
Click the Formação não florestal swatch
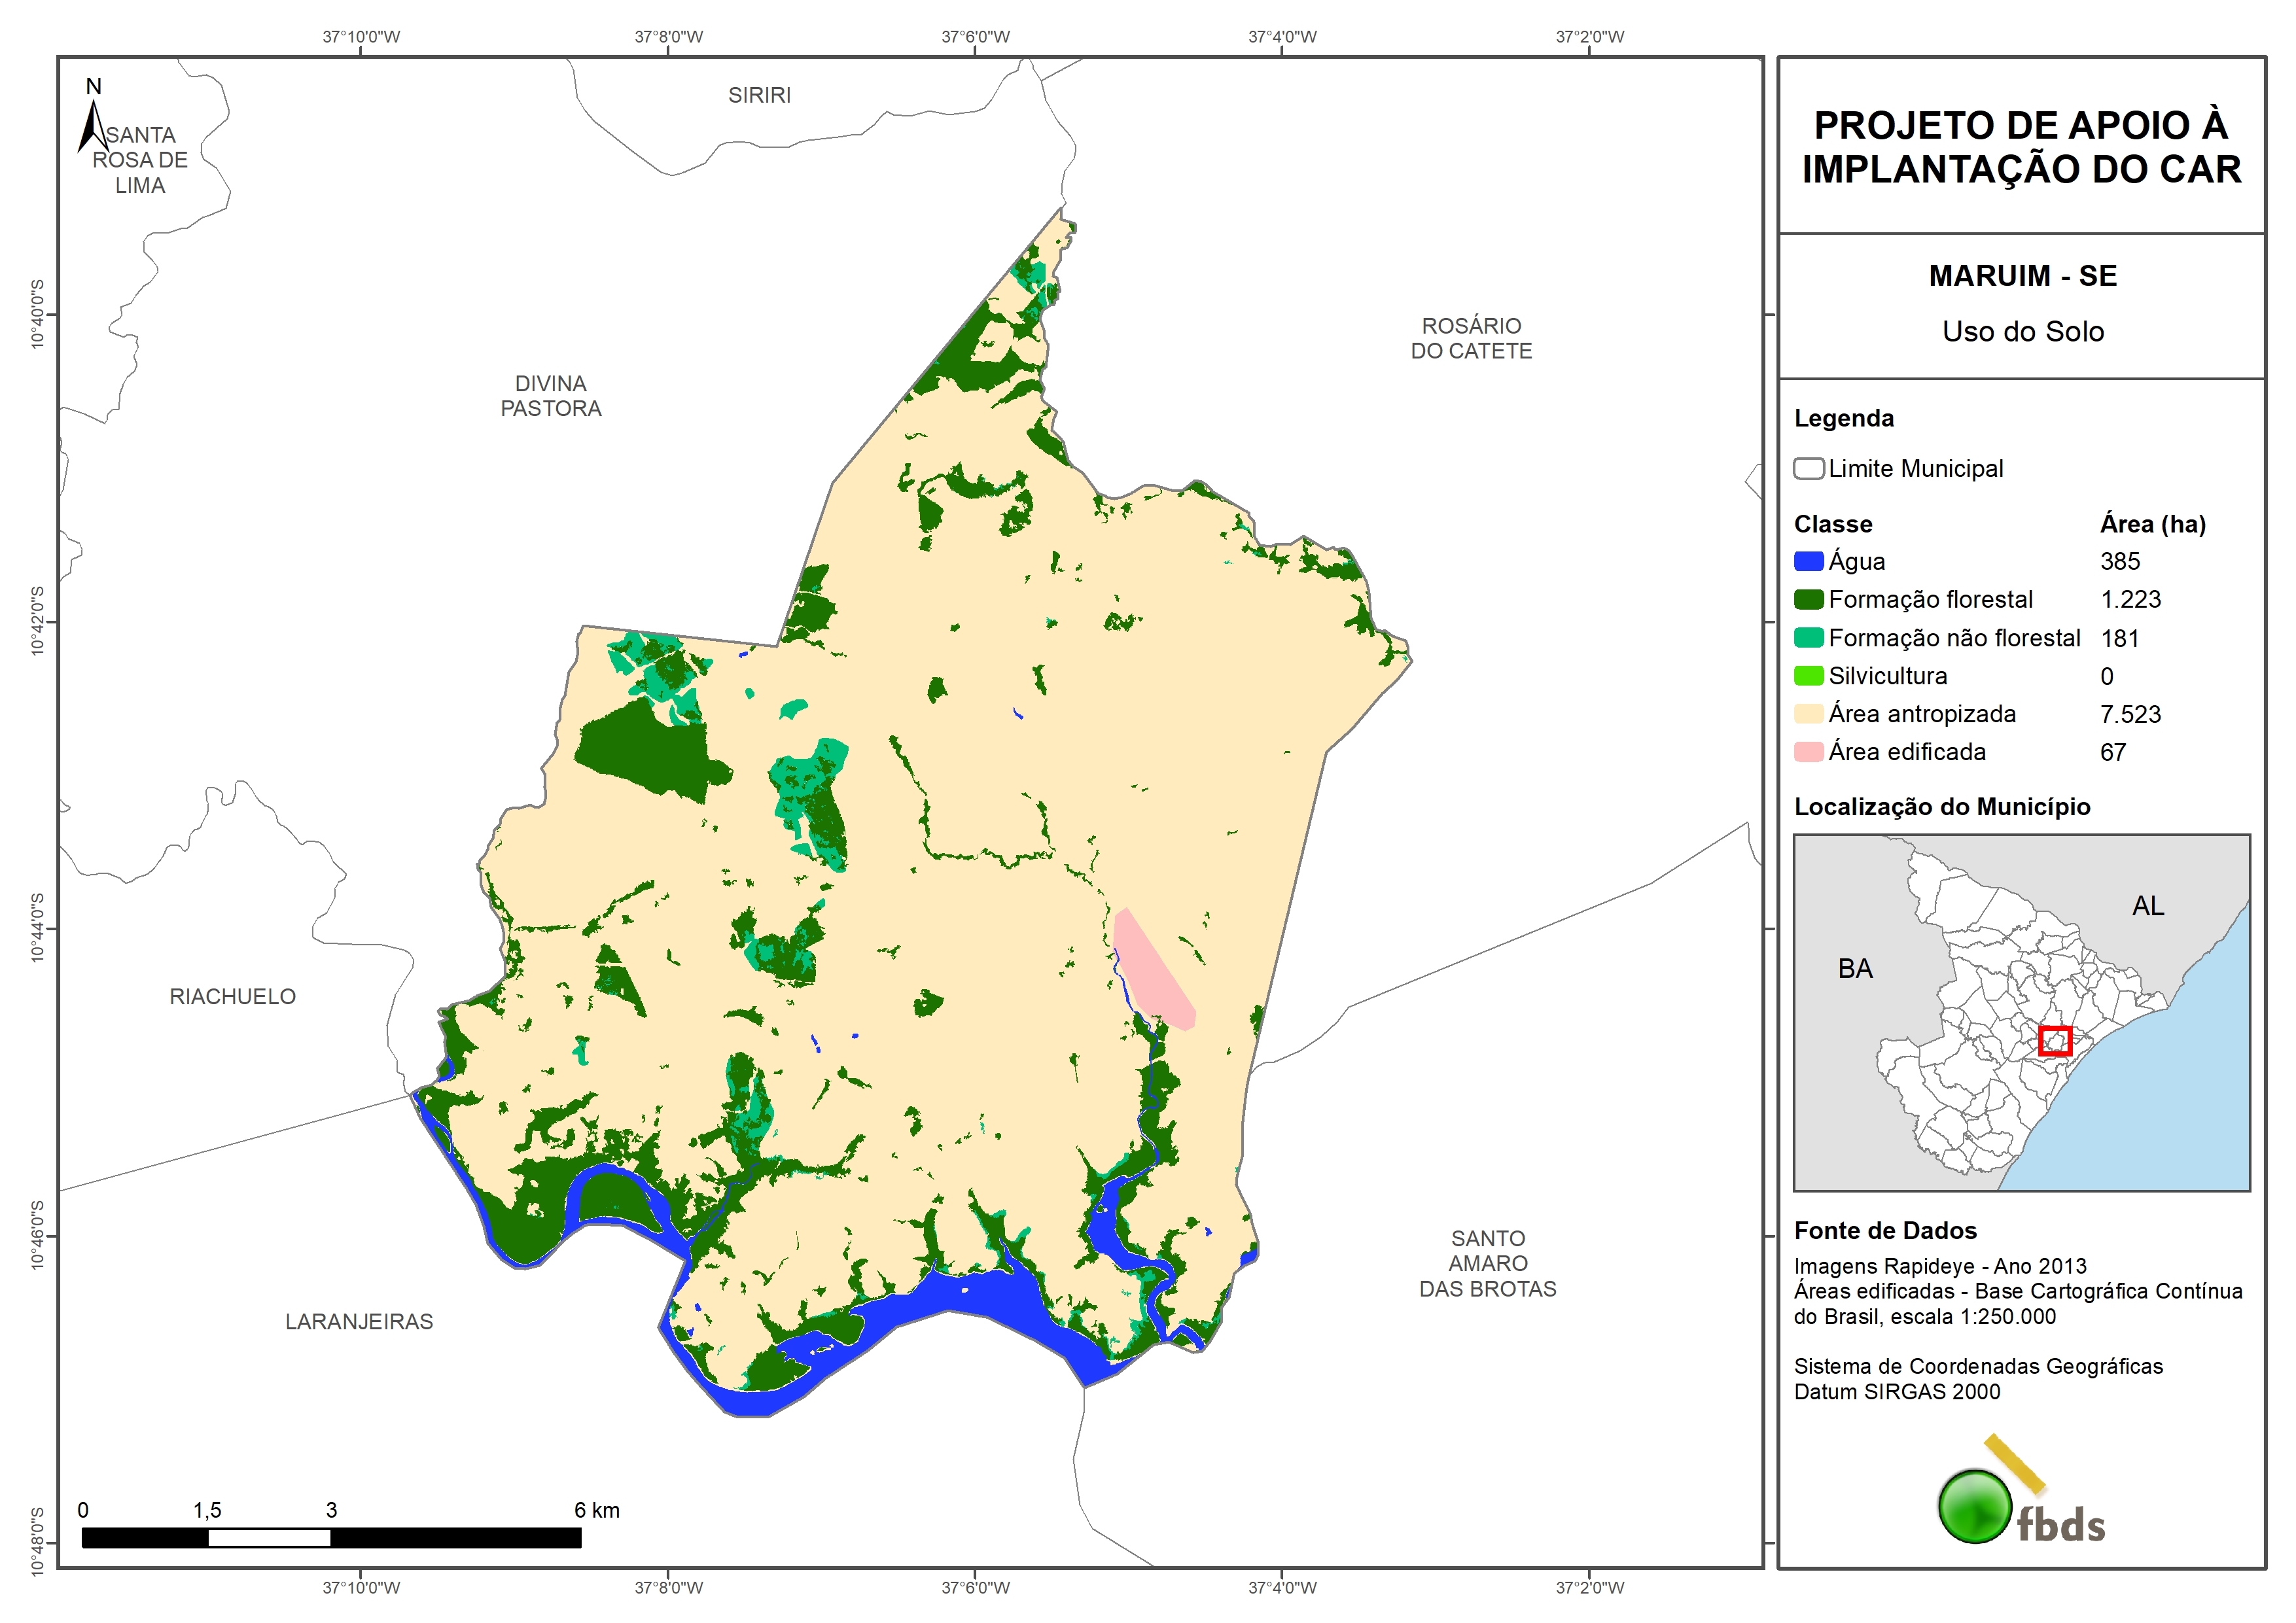pyautogui.click(x=1808, y=638)
